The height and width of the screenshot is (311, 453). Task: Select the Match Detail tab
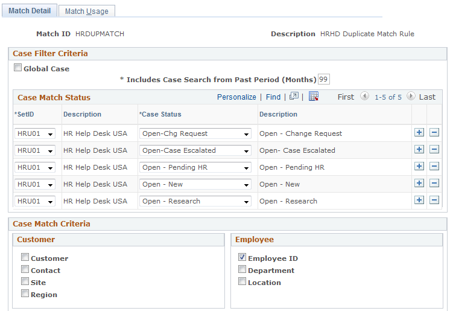(30, 11)
